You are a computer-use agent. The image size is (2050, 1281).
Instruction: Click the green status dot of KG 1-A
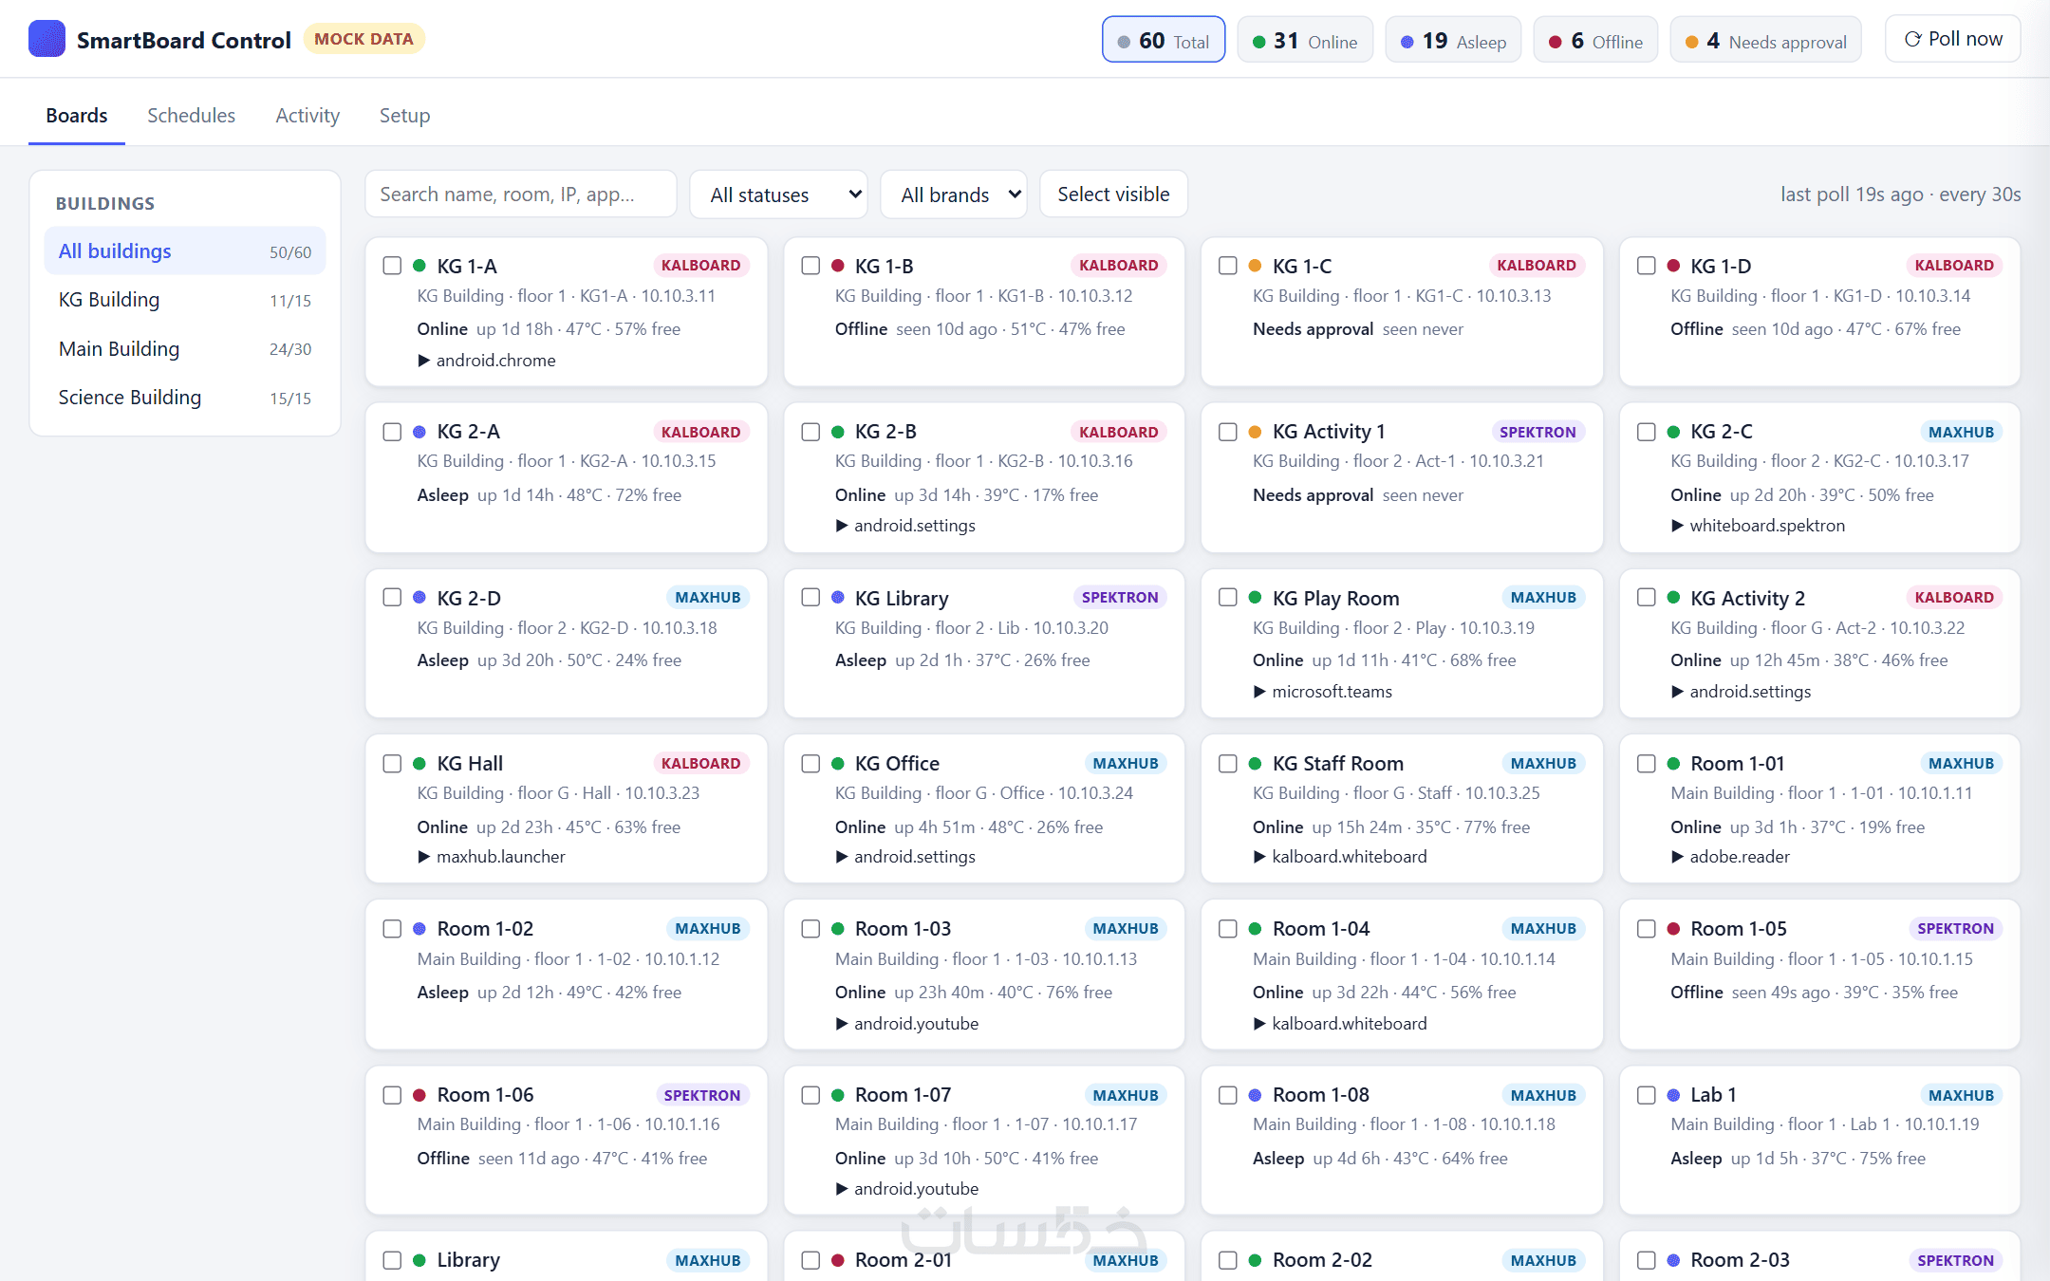[x=419, y=266]
